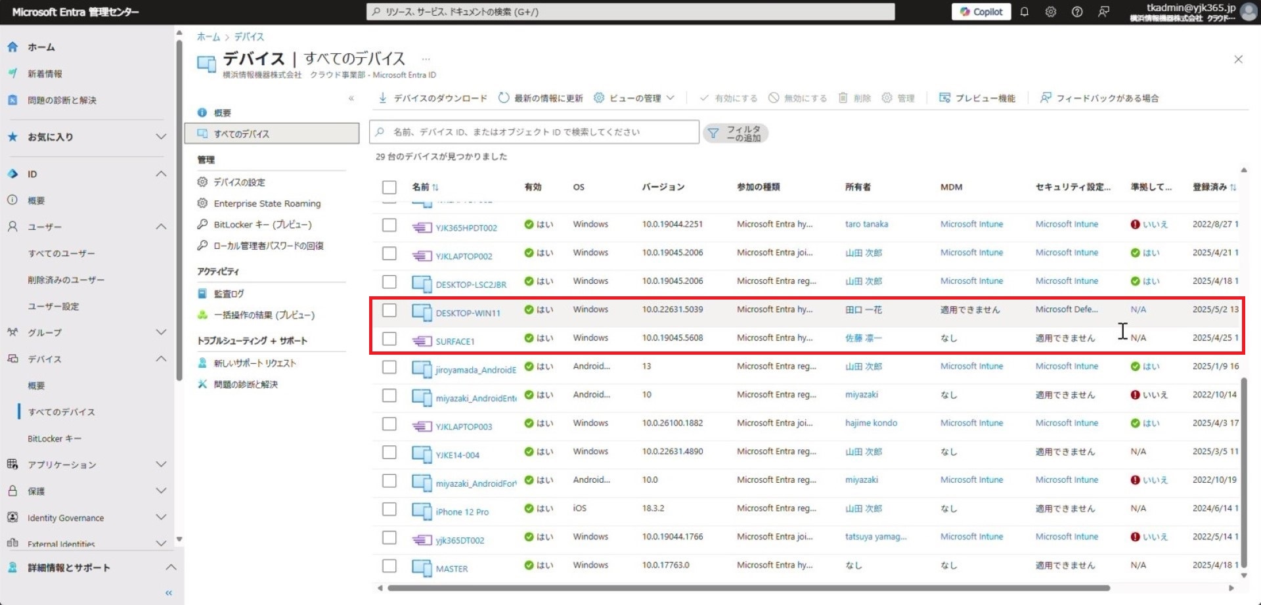Select すべてのデバイス in blade menu

tap(272, 133)
